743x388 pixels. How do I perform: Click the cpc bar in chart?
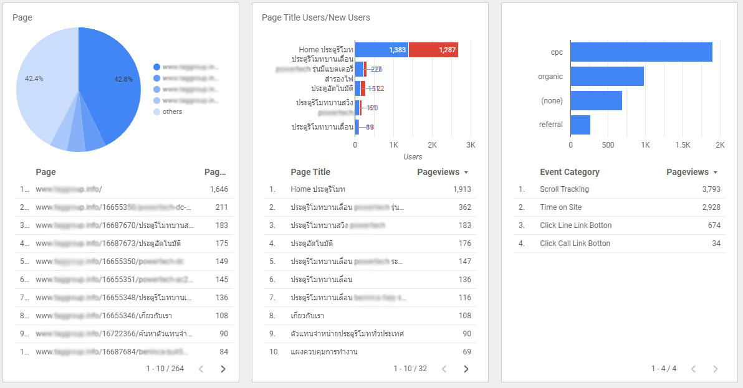(641, 52)
